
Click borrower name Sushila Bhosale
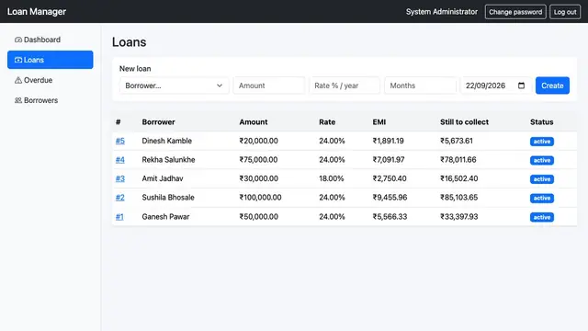168,198
